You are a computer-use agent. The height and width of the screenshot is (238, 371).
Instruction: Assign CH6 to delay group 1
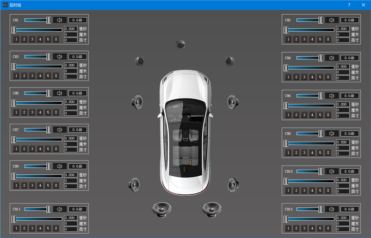[x=288, y=115]
